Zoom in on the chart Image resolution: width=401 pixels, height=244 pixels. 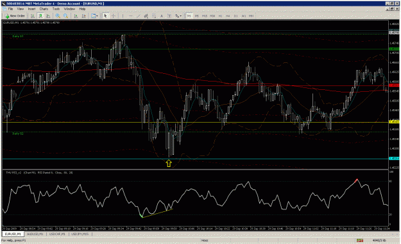click(58, 16)
